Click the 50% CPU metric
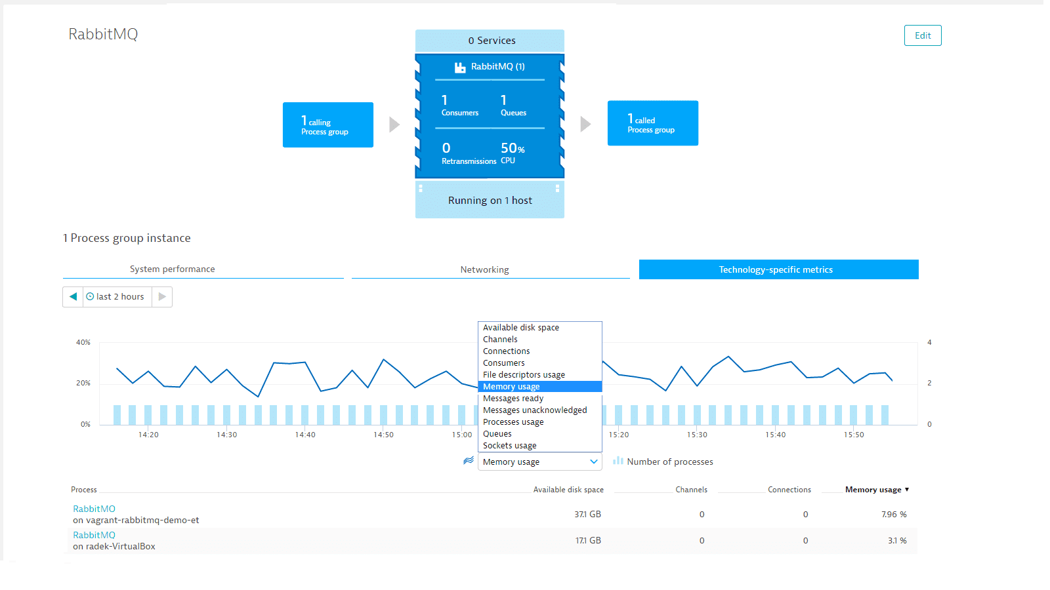 513,153
